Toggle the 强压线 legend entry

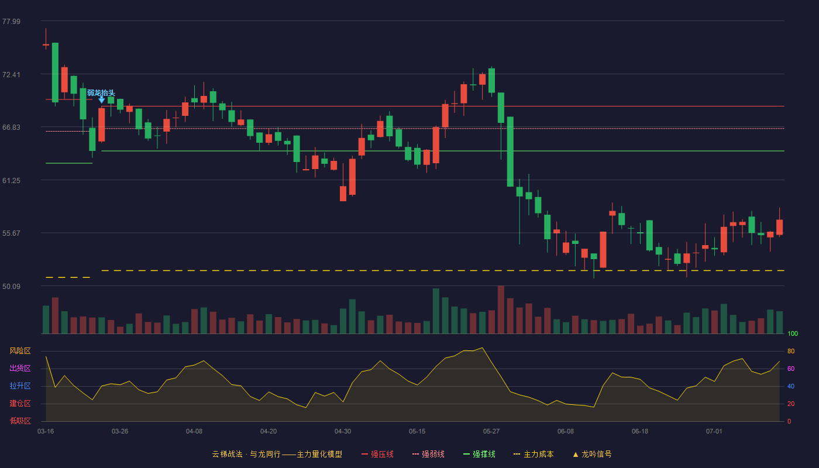(x=377, y=454)
